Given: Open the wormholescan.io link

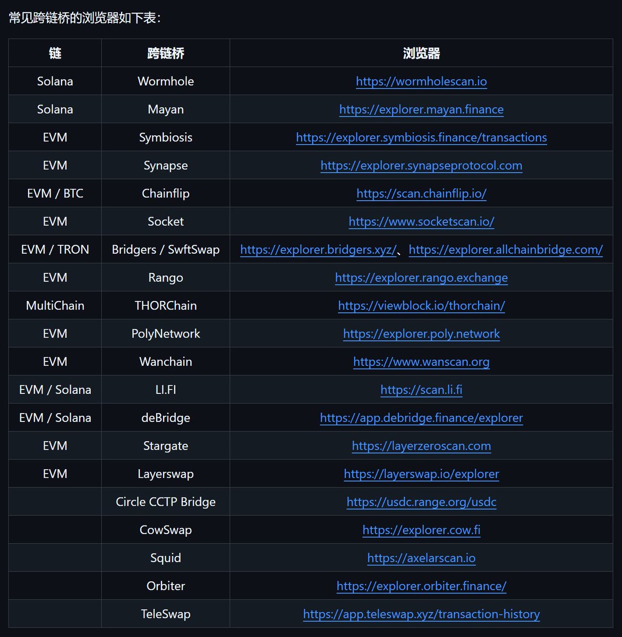Looking at the screenshot, I should (421, 81).
